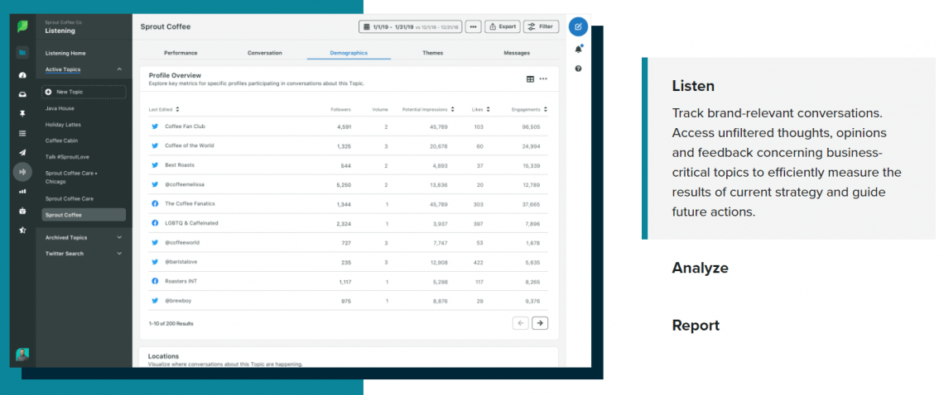Click Twitter icon beside Coffee Fan Club
Viewport: 944px width, 395px height.
[x=155, y=126]
